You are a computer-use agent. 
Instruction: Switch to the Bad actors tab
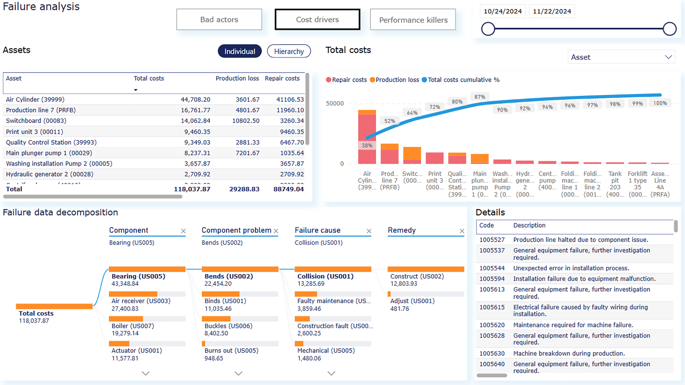click(x=219, y=19)
